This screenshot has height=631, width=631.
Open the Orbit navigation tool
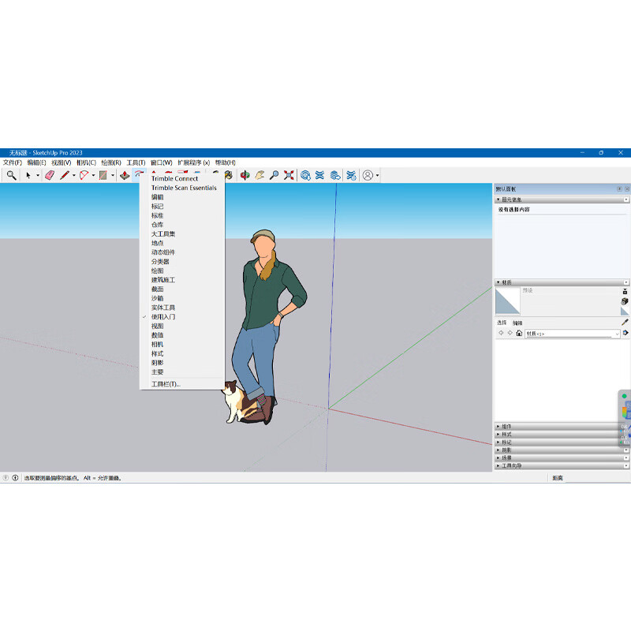245,175
